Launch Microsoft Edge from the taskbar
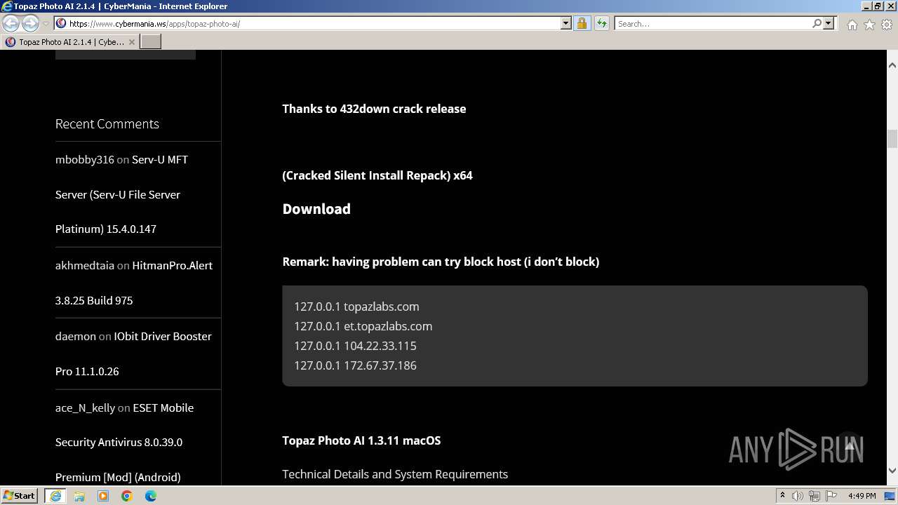 151,496
